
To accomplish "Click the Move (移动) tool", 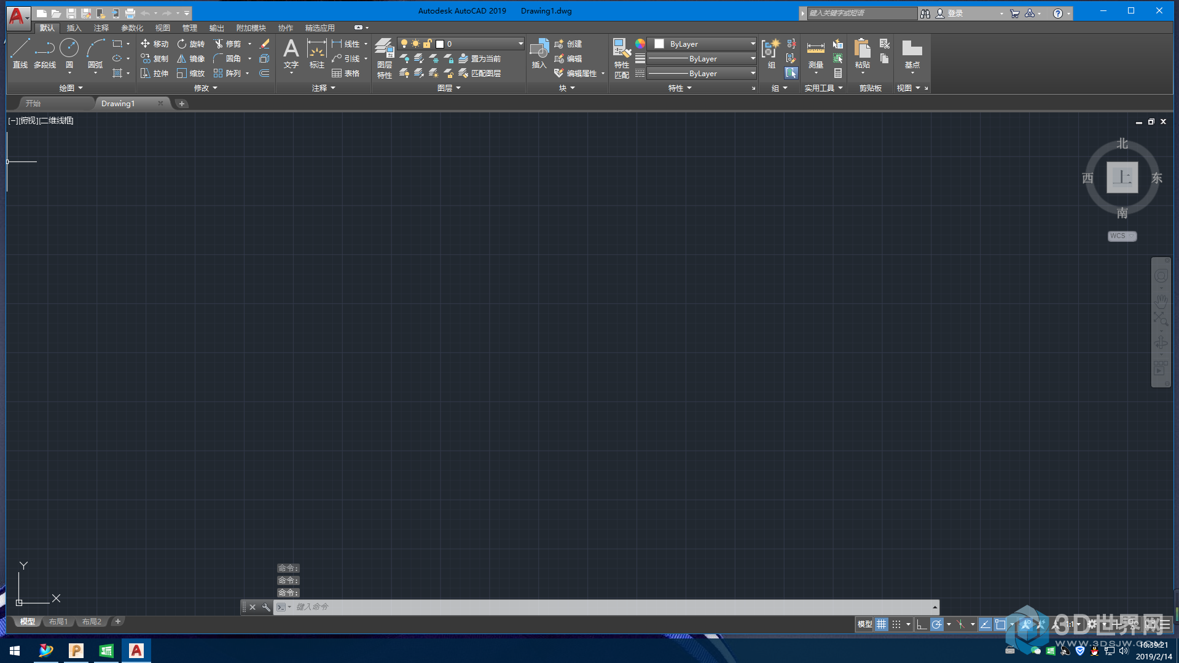I will point(154,44).
